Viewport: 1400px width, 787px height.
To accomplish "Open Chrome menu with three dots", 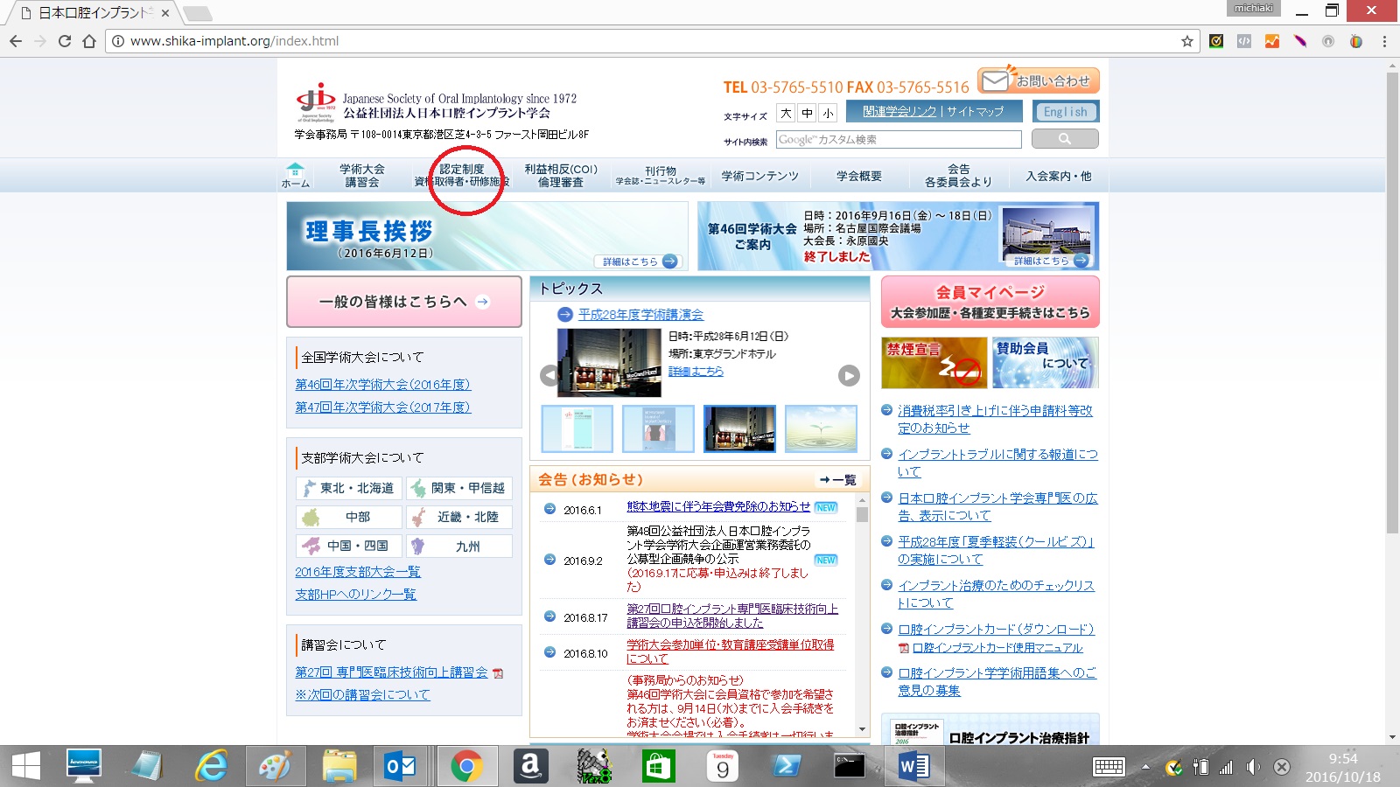I will point(1384,41).
